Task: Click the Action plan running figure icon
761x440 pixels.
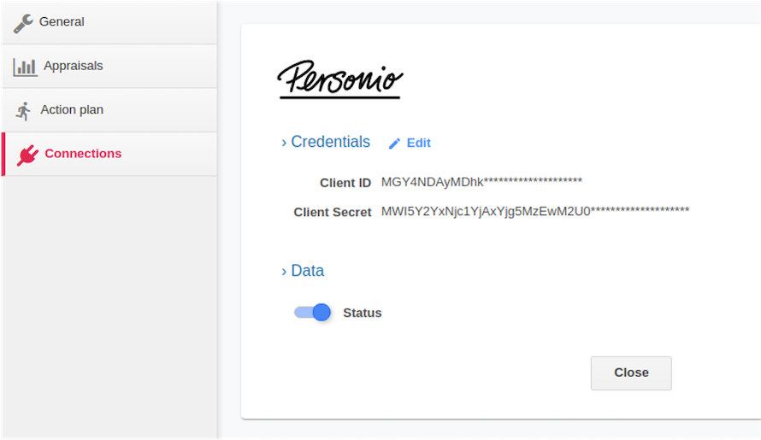Action: pos(23,111)
